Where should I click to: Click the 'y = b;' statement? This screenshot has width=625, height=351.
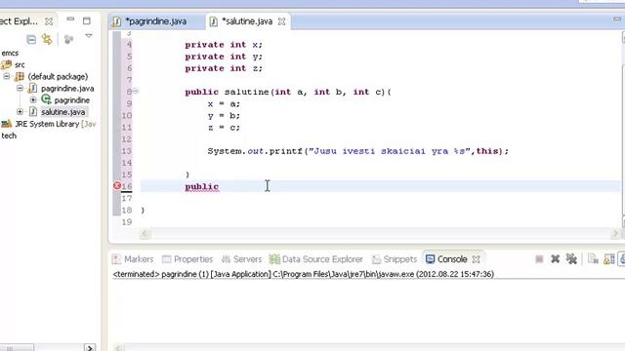[224, 116]
